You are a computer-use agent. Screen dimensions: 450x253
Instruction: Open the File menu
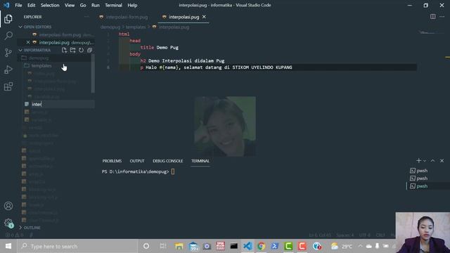[x=18, y=5]
